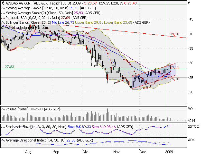Click the Dez label on time axis
Image resolution: width=206 pixels, height=154 pixels.
[x=143, y=152]
